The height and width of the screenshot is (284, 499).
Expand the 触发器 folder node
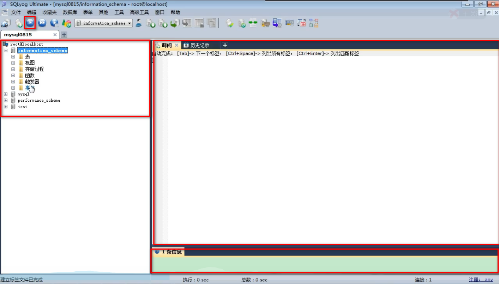13,82
